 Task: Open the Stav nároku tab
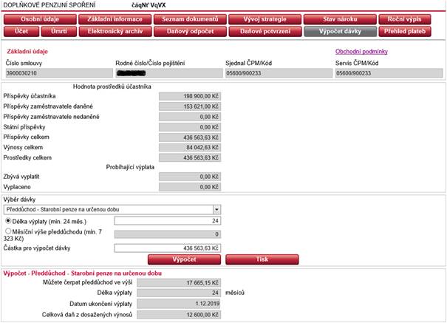click(x=338, y=19)
